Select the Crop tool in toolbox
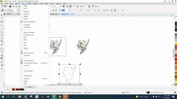The image size is (177, 99). tap(2, 22)
